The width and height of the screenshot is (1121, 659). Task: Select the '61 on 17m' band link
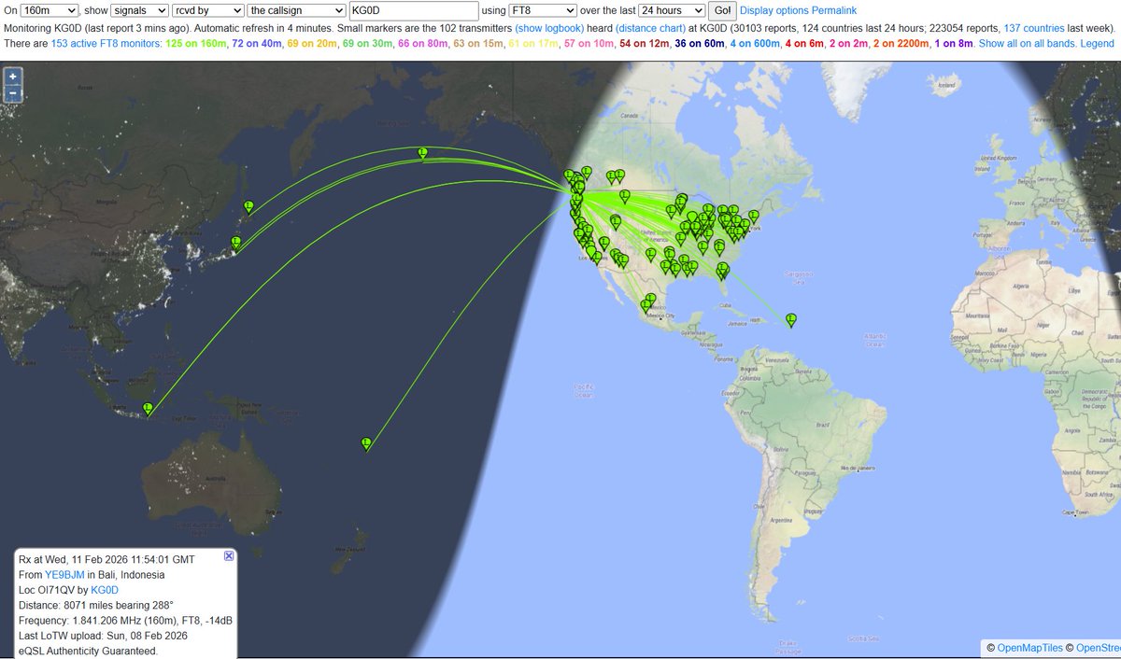tap(532, 44)
